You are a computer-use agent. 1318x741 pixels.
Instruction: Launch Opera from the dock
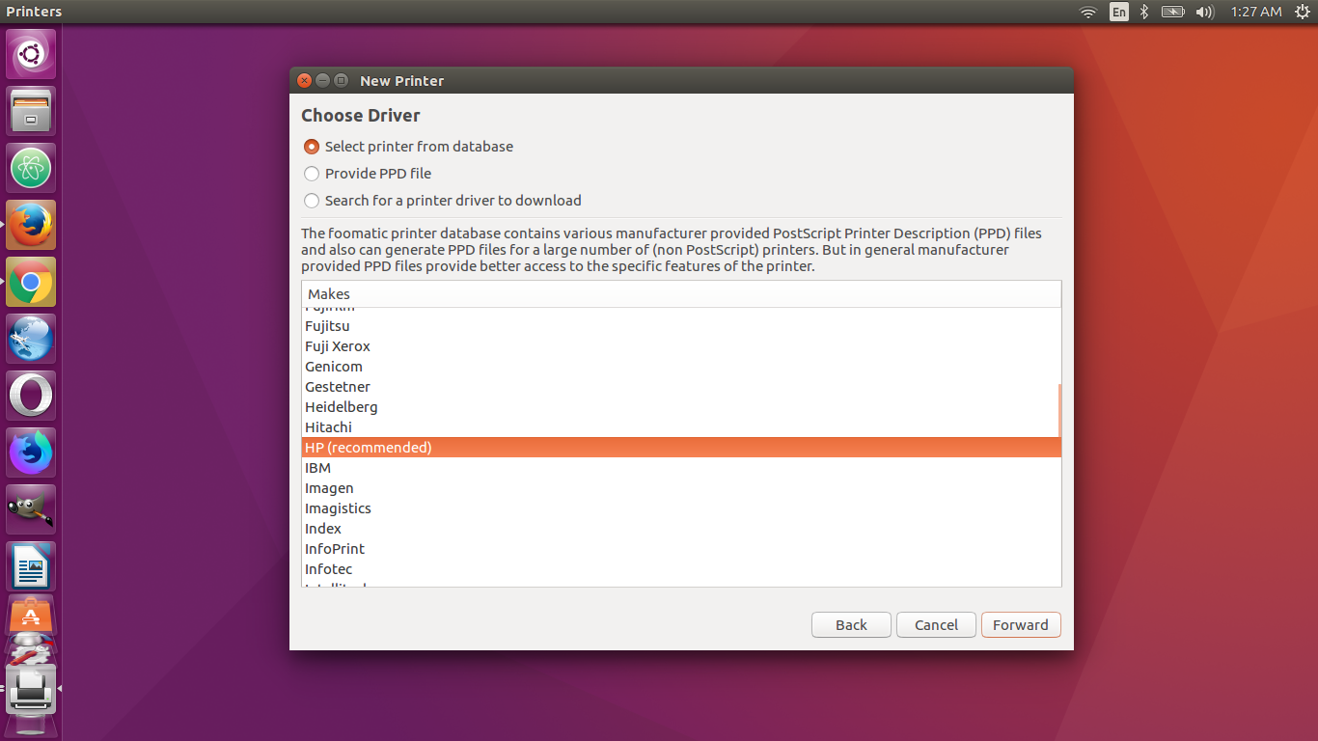pos(31,396)
